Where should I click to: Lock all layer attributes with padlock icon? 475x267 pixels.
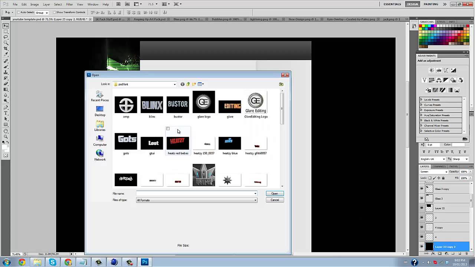coord(443,178)
